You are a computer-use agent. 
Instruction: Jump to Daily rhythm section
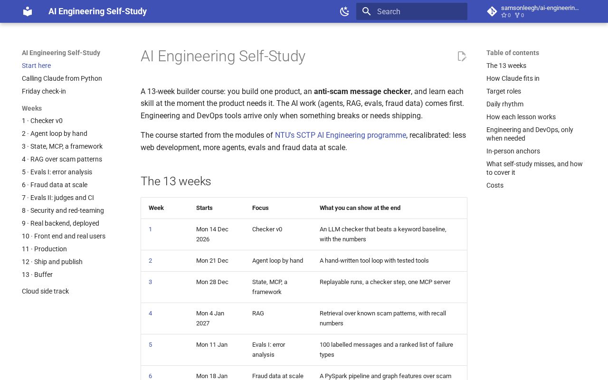(505, 104)
